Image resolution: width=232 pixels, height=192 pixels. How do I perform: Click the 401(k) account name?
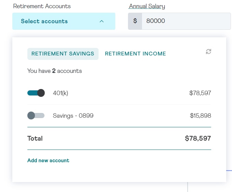61,93
